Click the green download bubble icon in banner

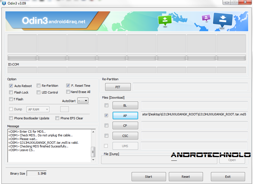pyautogui.click(x=165, y=20)
